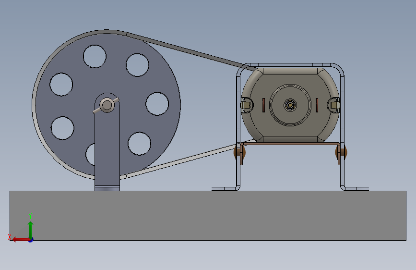Pick the left brown mounting fastener
This screenshot has height=270, width=416.
[239, 152]
